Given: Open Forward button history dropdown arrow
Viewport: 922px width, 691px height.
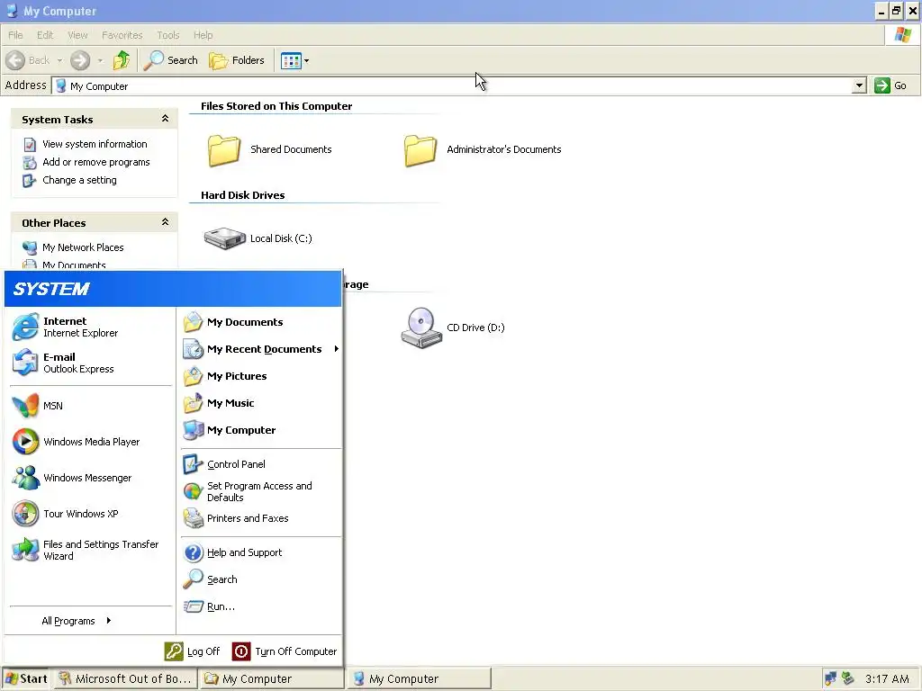Looking at the screenshot, I should (x=101, y=60).
